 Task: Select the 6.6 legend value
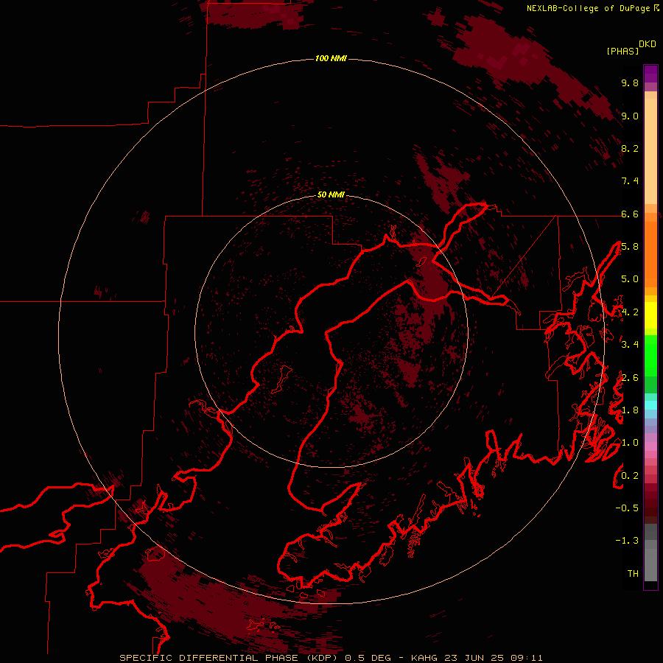tap(630, 214)
